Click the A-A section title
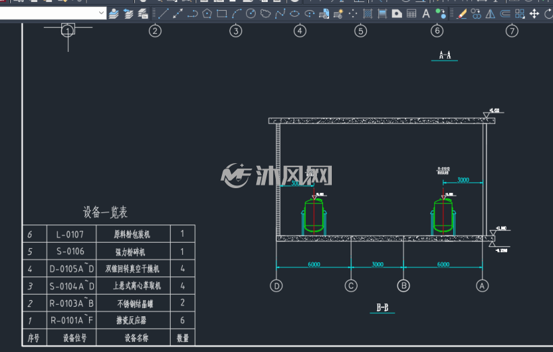The image size is (553, 352). click(x=444, y=55)
